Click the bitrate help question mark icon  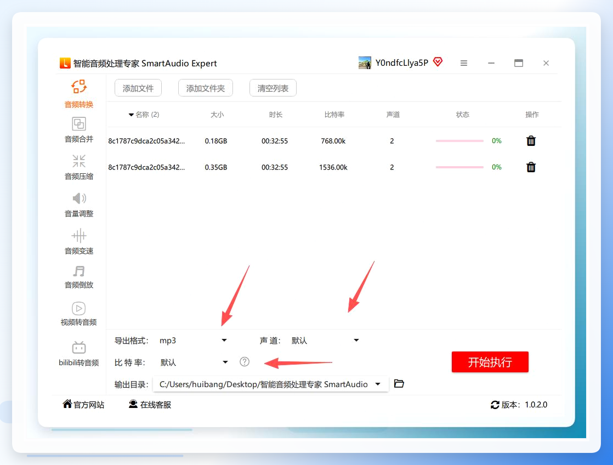coord(245,362)
